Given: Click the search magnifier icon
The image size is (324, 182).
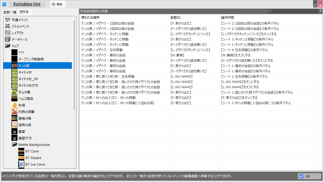Looking at the screenshot, I should point(271,11).
